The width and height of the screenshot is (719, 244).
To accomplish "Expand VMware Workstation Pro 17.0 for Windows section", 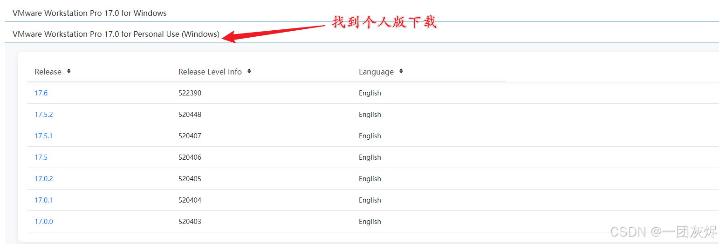I will [x=89, y=13].
